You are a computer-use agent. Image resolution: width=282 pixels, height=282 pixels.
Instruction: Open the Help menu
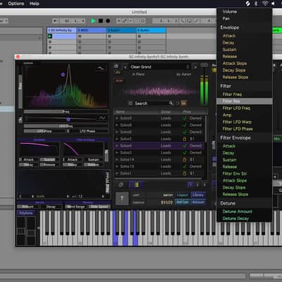(35, 4)
